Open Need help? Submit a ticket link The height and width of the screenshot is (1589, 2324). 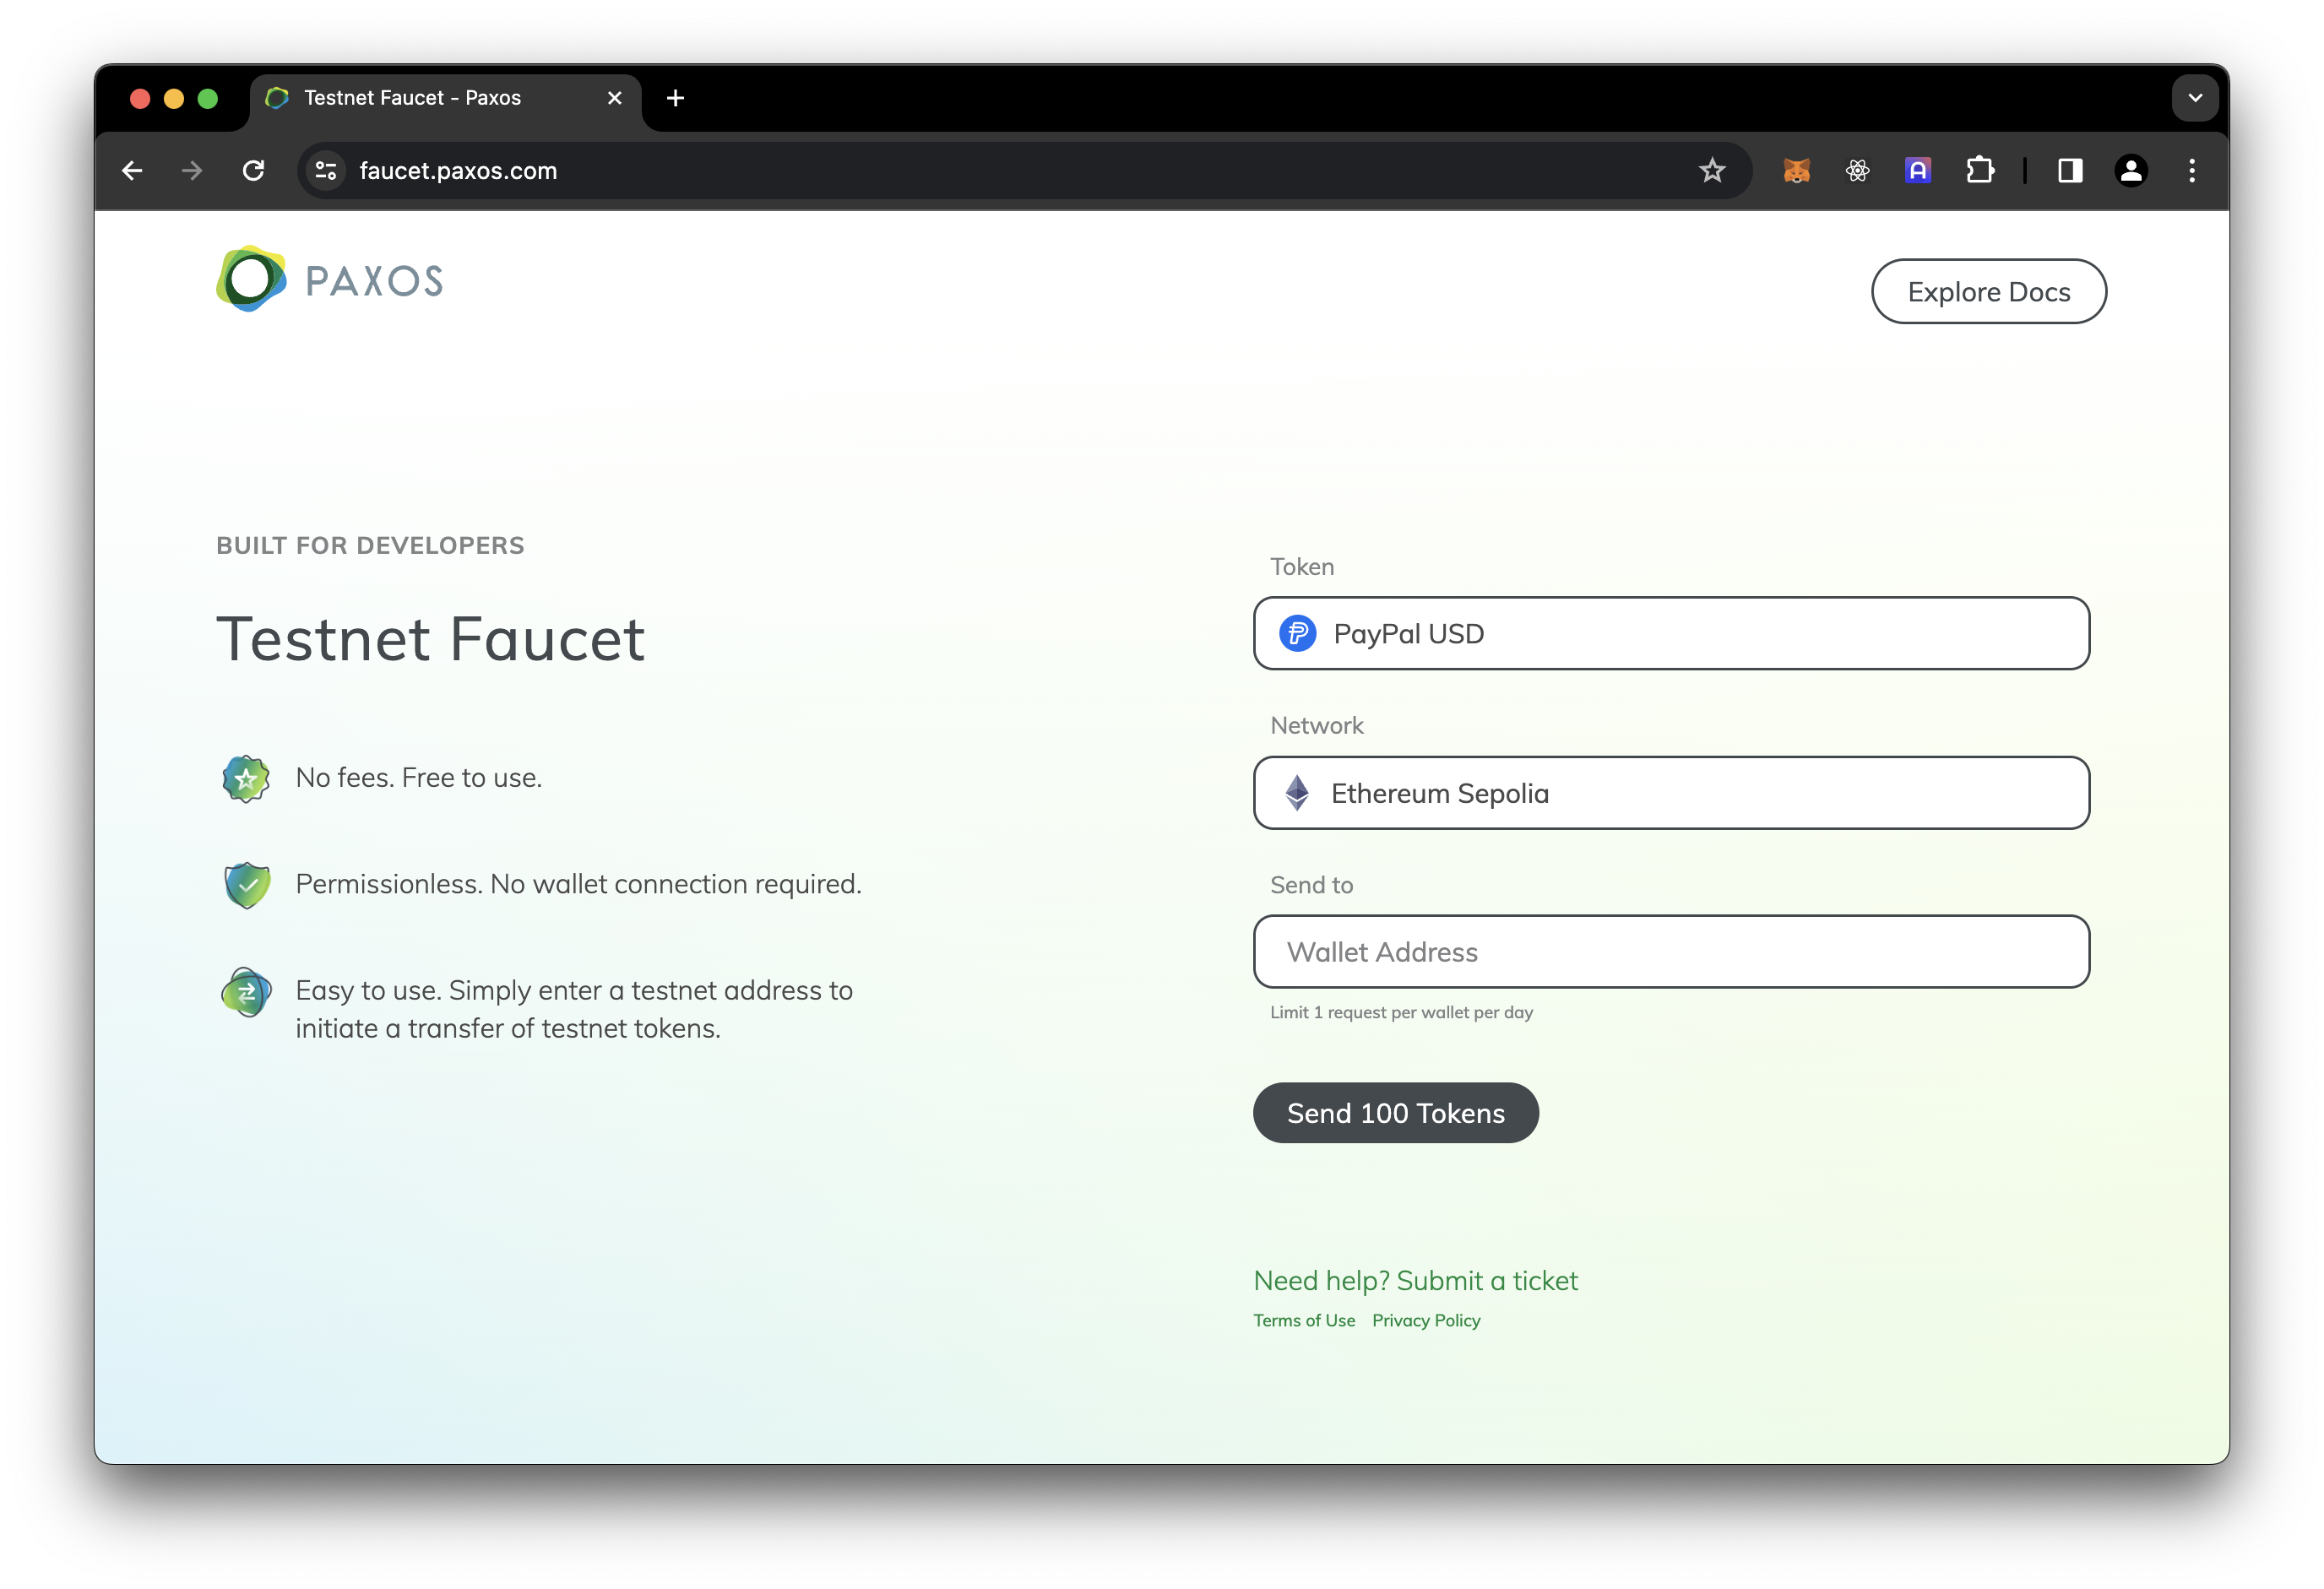point(1415,1280)
